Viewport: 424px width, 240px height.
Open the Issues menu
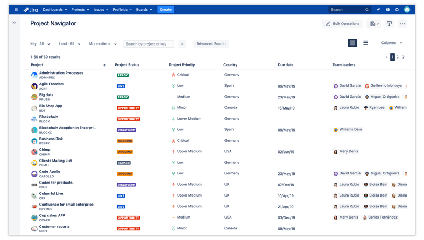pos(101,10)
